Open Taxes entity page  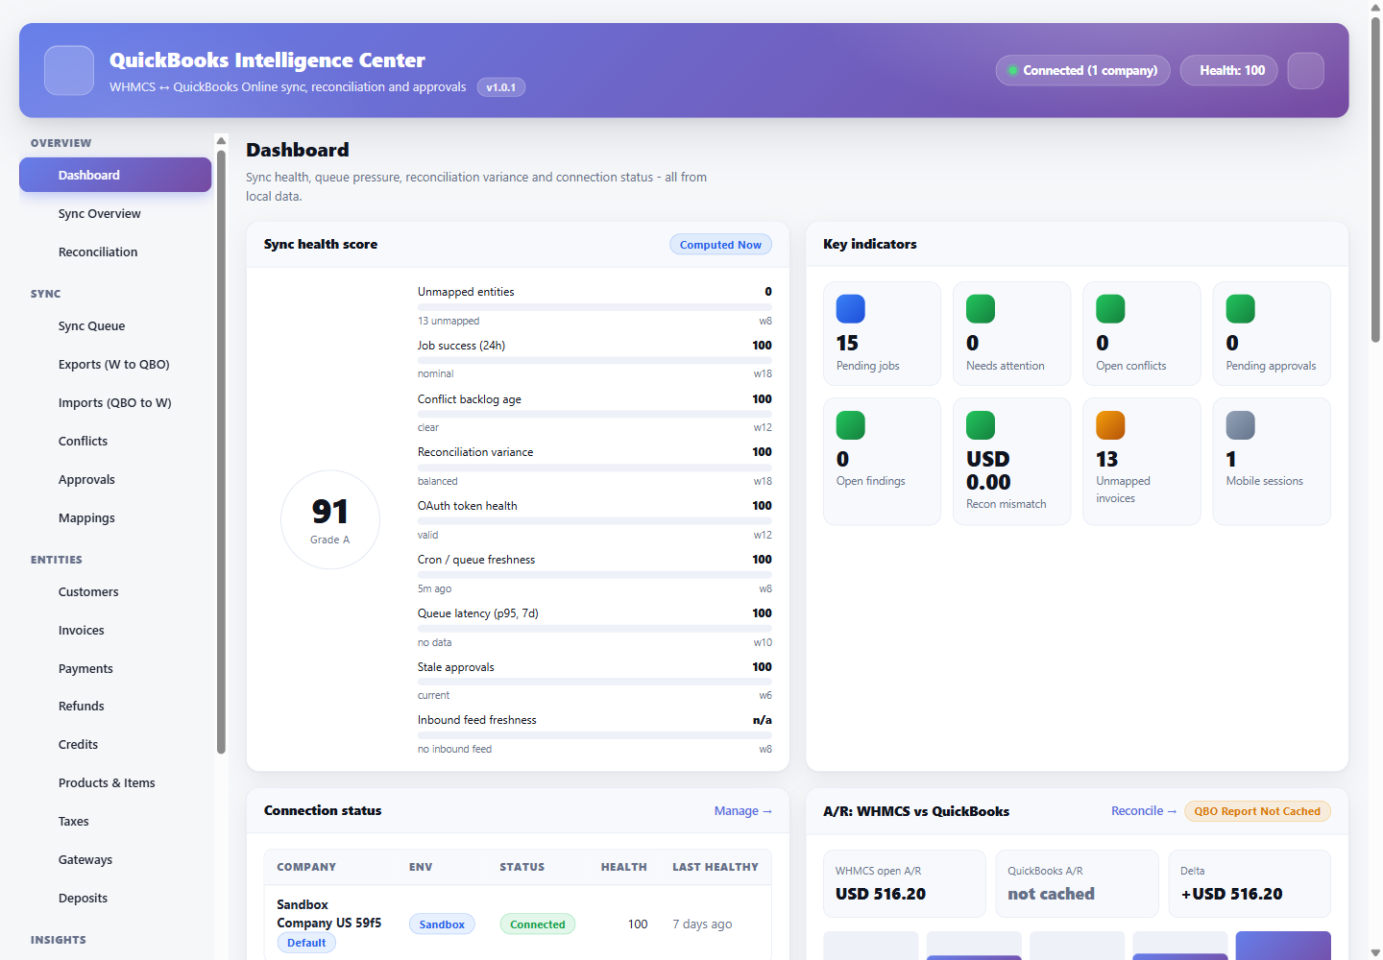click(115, 821)
